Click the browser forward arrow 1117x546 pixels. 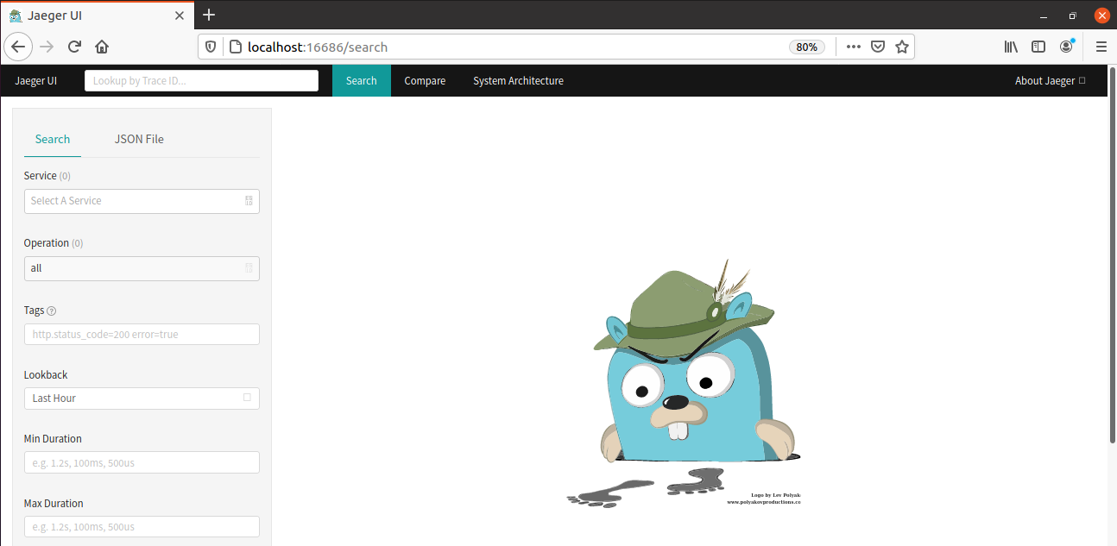(47, 47)
